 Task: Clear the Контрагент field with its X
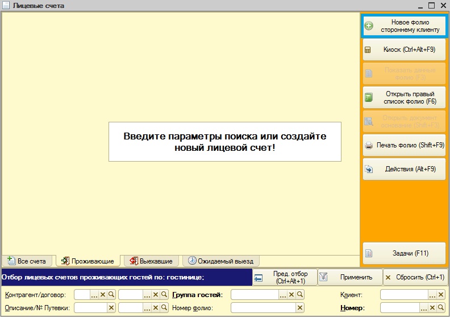pos(103,295)
